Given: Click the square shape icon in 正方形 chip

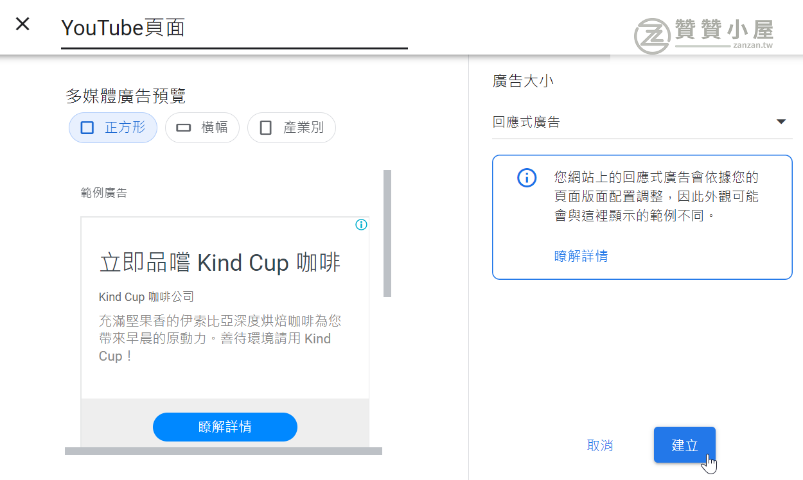Looking at the screenshot, I should pyautogui.click(x=87, y=128).
